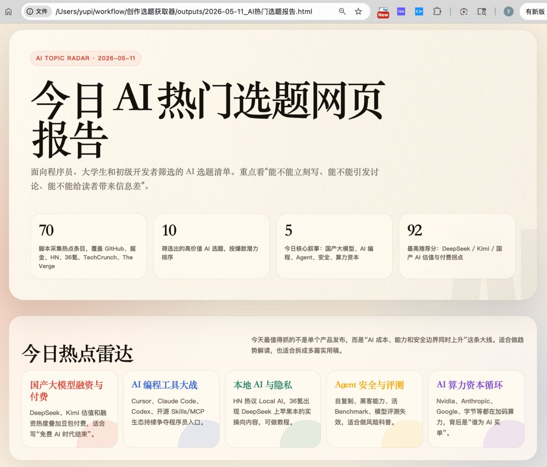The width and height of the screenshot is (547, 467).
Task: Click the browser home icon
Action: click(9, 12)
